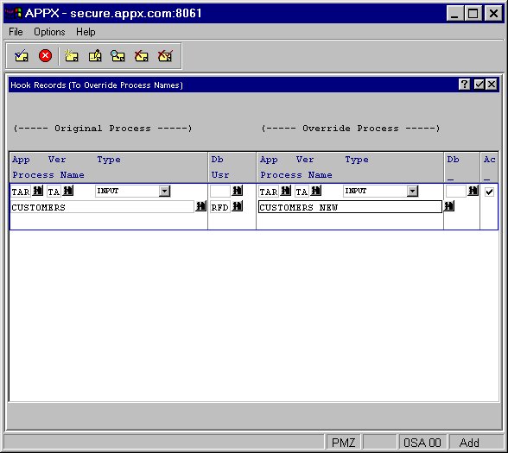Open scan lookup beside original Ver TA

68,191
